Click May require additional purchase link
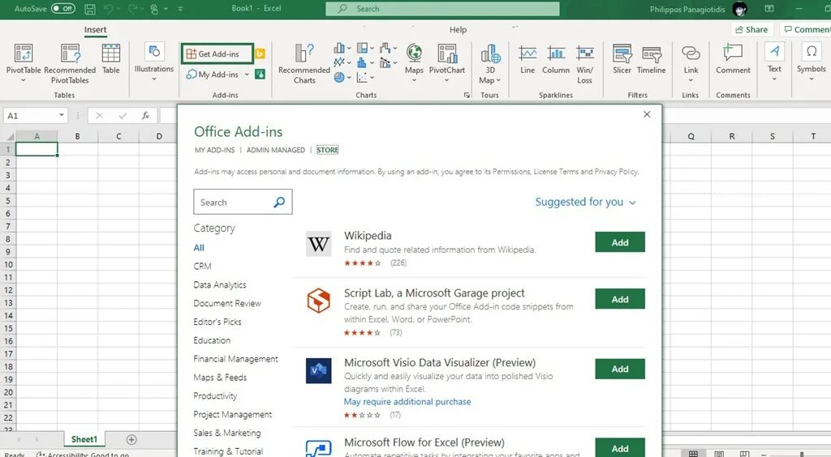Viewport: 831px width, 457px height. (x=407, y=401)
